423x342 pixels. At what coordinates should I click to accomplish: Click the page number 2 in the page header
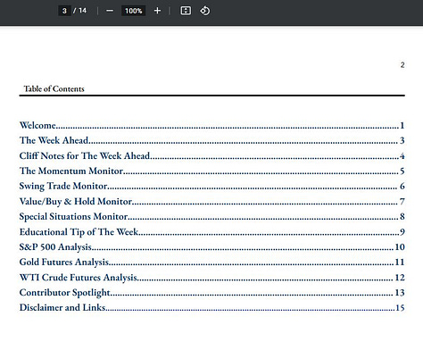(x=402, y=65)
